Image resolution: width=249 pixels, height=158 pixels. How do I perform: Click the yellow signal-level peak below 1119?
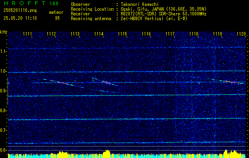tap(233, 154)
